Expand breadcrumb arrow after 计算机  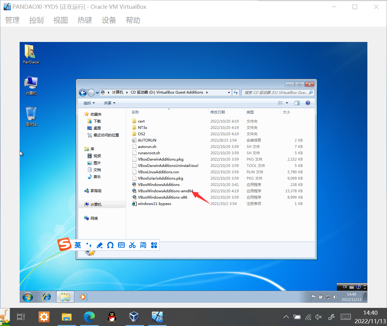127,92
